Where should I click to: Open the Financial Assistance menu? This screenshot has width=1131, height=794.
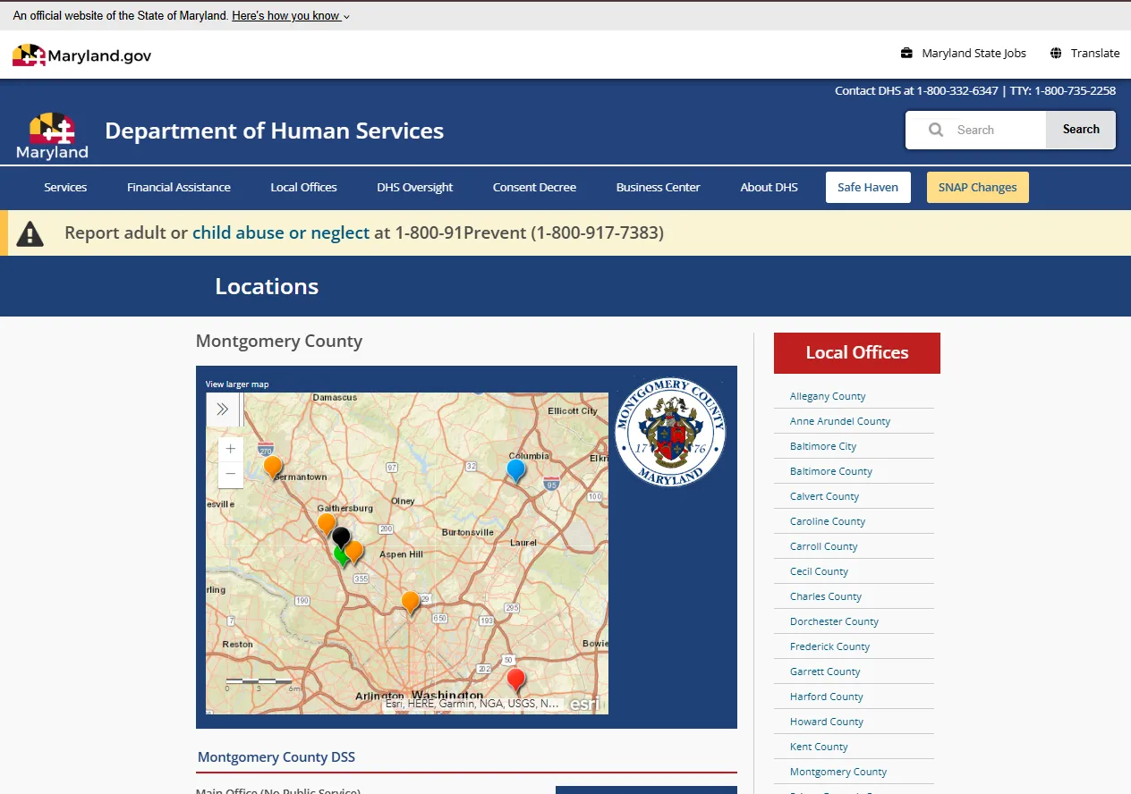(179, 187)
